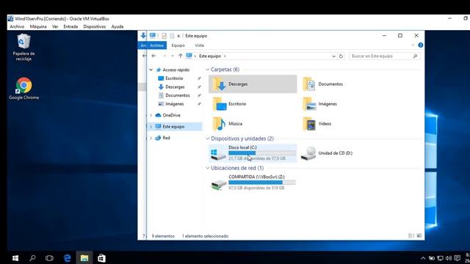This screenshot has height=264, width=470.
Task: Switch to details view in status bar
Action: tap(411, 236)
